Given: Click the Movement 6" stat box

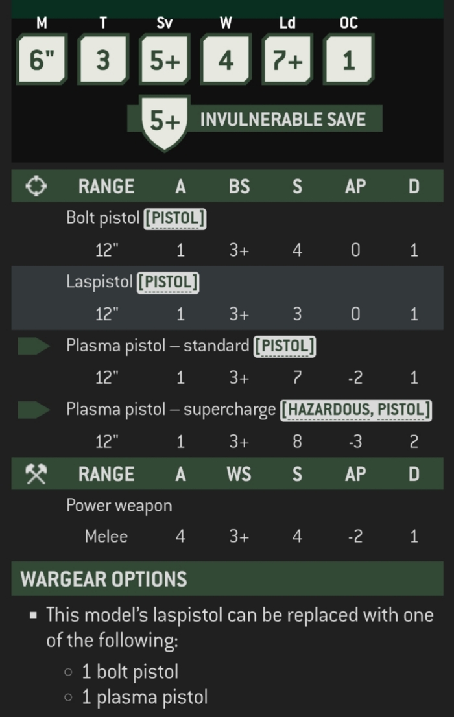Looking at the screenshot, I should point(42,60).
